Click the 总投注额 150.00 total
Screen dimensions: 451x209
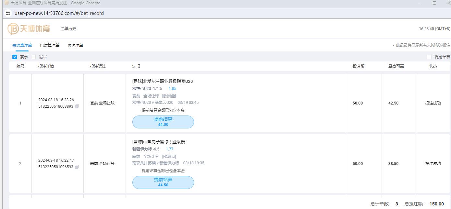point(424,204)
